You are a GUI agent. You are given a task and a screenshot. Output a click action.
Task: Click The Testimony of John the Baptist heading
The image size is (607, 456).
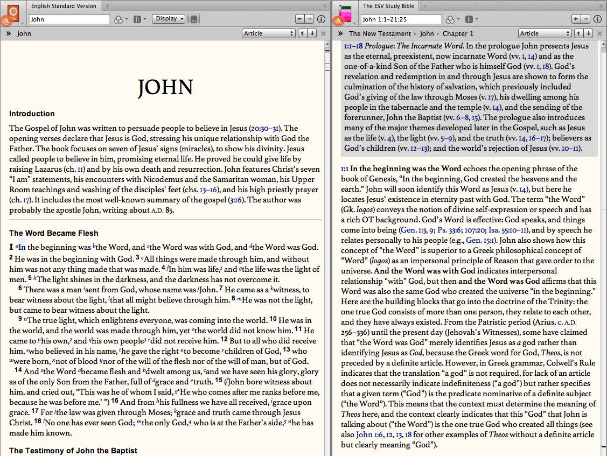pyautogui.click(x=73, y=451)
